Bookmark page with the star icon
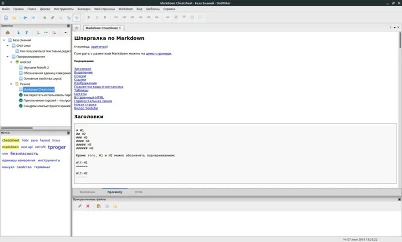The height and width of the screenshot is (242, 402). [76, 28]
